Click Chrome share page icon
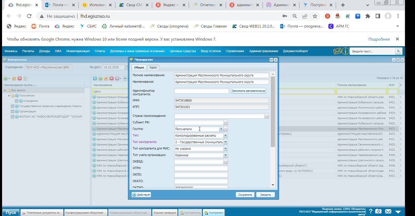This screenshot has height=216, width=415. pyautogui.click(x=305, y=16)
